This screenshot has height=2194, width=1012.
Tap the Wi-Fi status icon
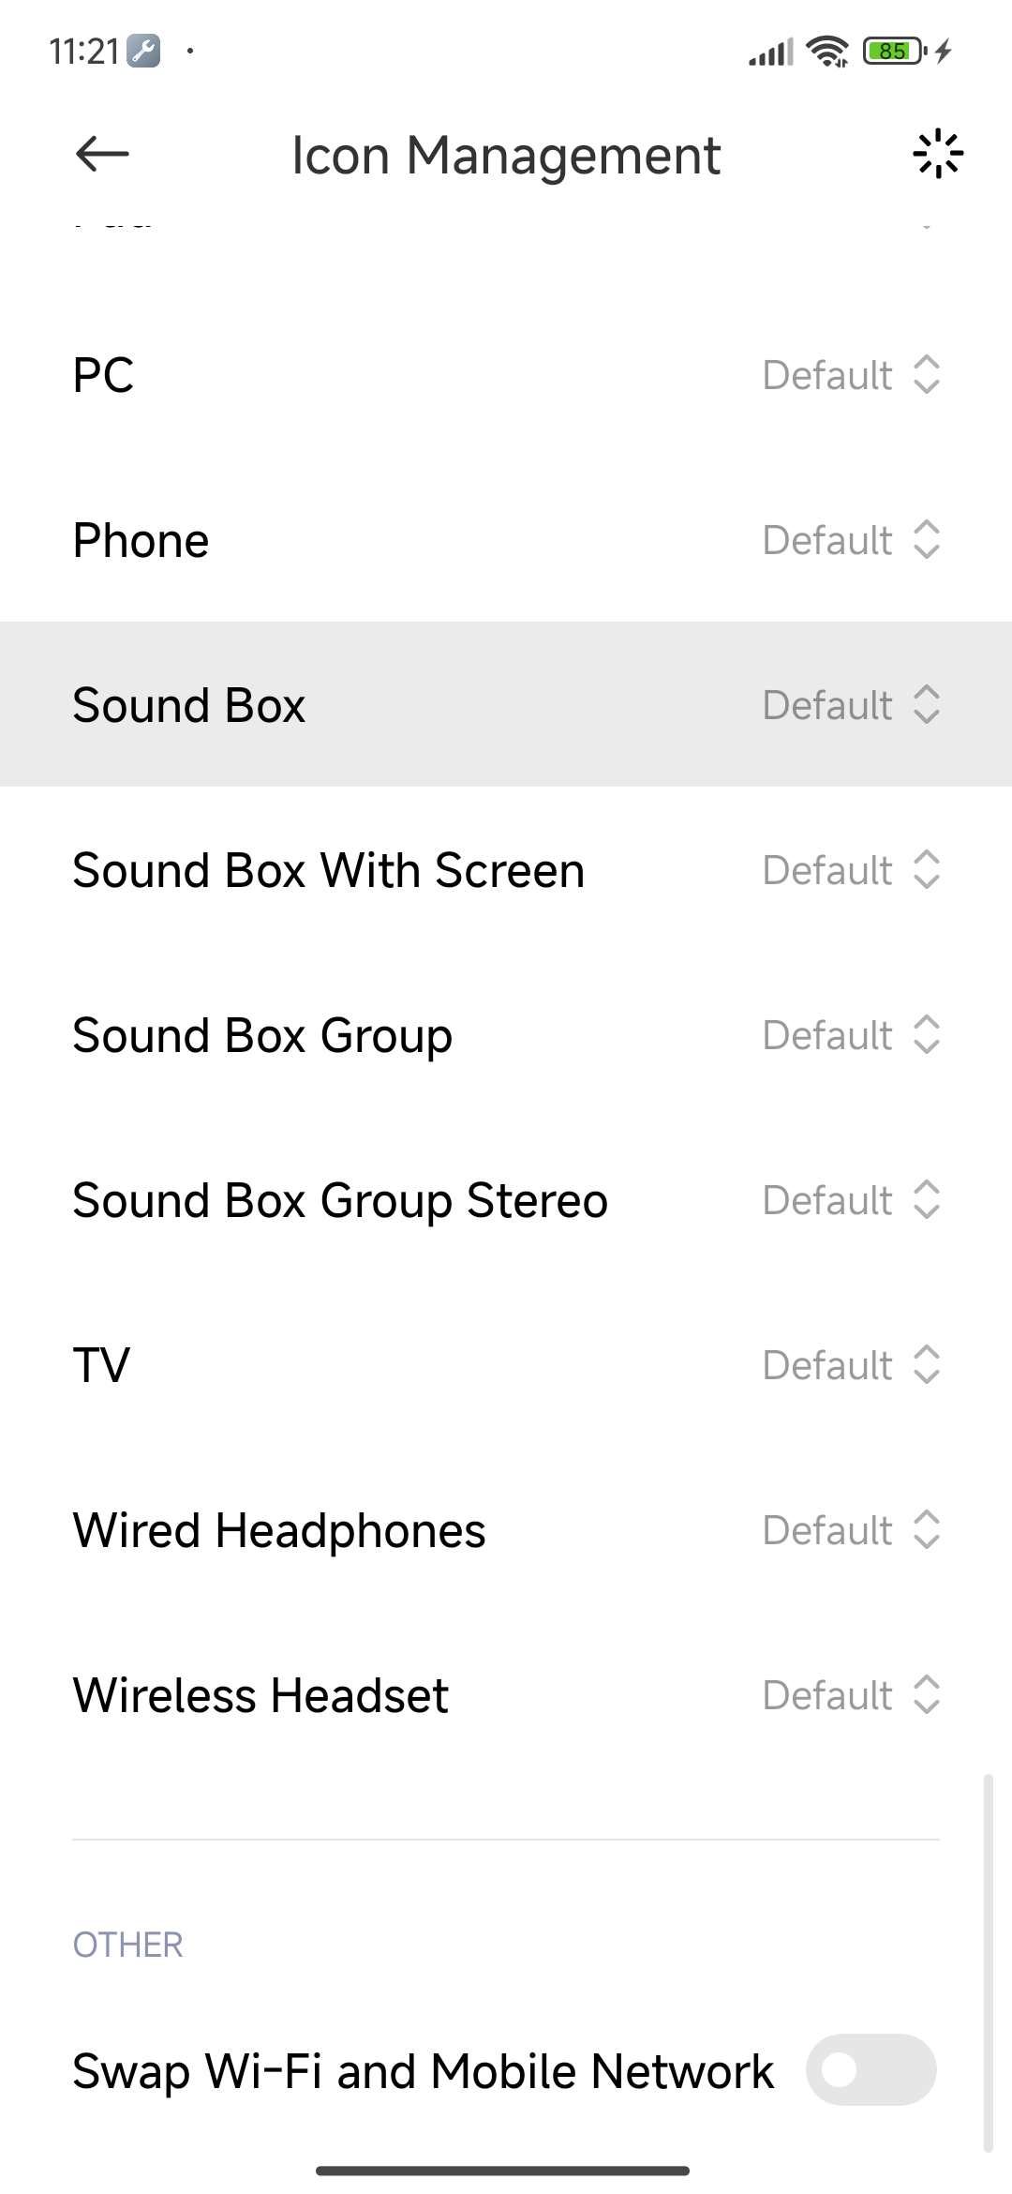pyautogui.click(x=827, y=52)
